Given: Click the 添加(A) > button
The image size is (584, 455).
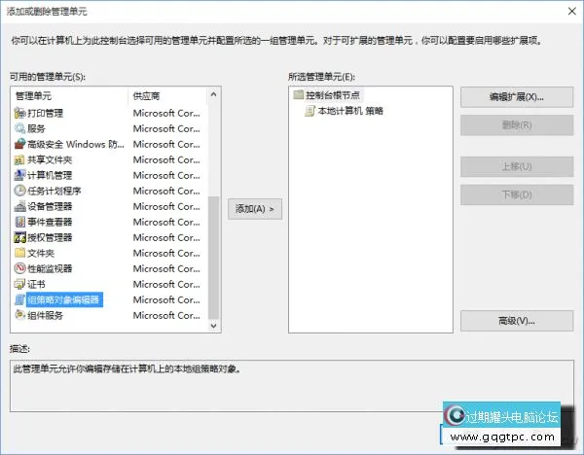Looking at the screenshot, I should pyautogui.click(x=255, y=209).
